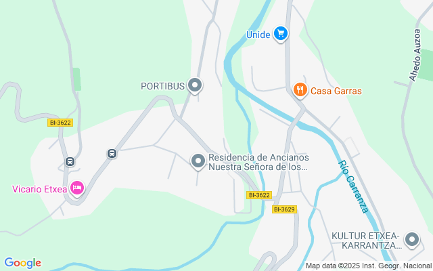433x271 pixels.
Task: Click the bus stop icon on the diagonal road
Action: [112, 154]
